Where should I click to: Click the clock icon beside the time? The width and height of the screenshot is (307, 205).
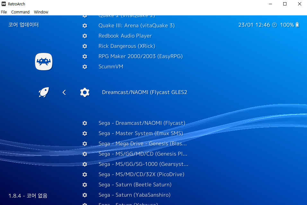275,25
